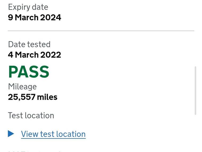Click the horizontal divider line below expiry date
This screenshot has width=202, height=152.
point(101,31)
